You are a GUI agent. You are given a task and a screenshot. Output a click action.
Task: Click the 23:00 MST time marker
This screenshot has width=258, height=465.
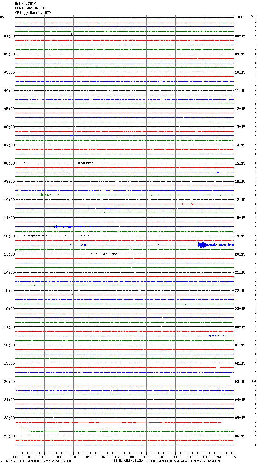pyautogui.click(x=9, y=436)
